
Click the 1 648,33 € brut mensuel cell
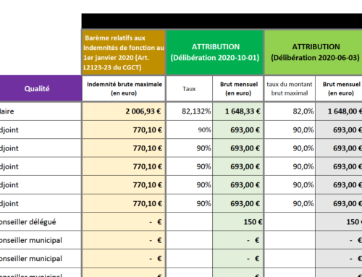(x=238, y=111)
